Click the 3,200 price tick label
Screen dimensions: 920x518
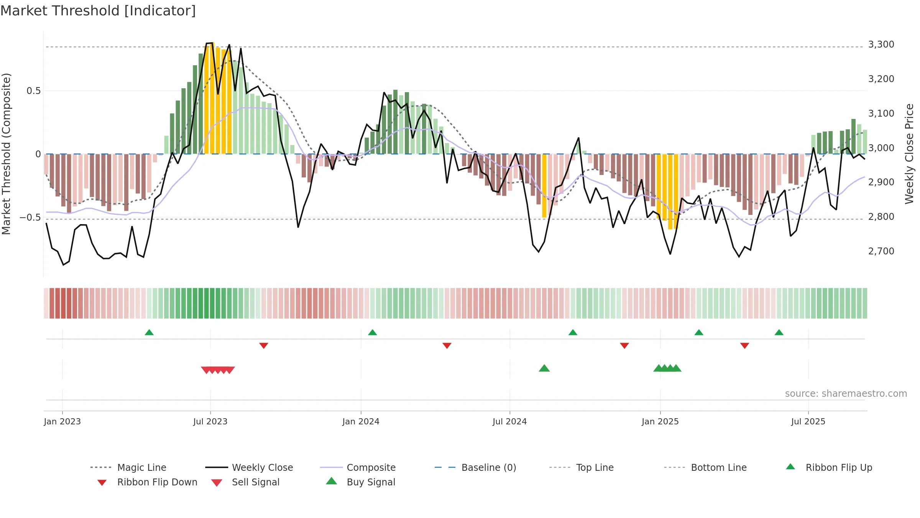point(881,79)
